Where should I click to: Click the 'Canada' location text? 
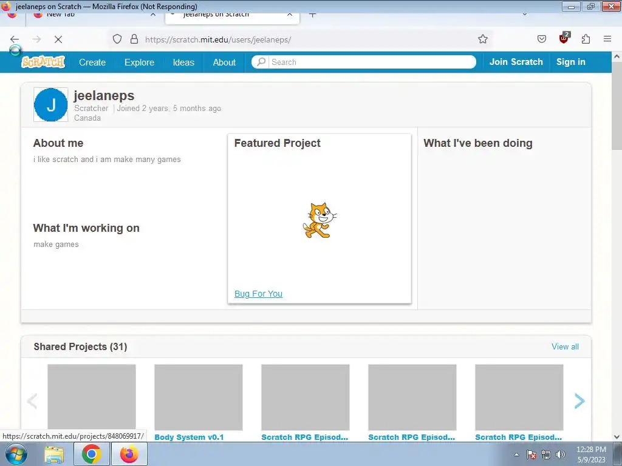[87, 118]
